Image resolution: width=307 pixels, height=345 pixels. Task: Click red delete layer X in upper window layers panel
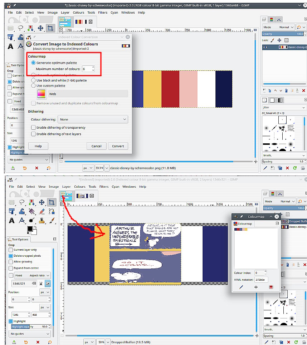pos(303,90)
